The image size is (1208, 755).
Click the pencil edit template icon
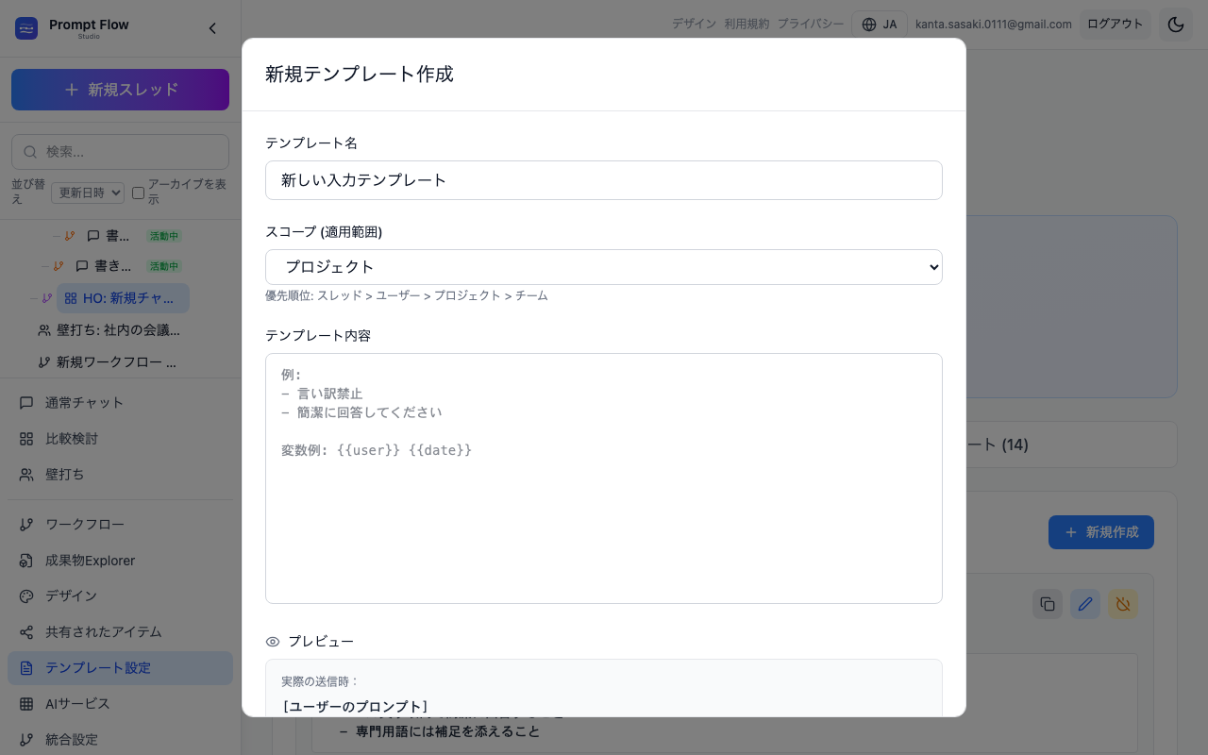point(1085,604)
